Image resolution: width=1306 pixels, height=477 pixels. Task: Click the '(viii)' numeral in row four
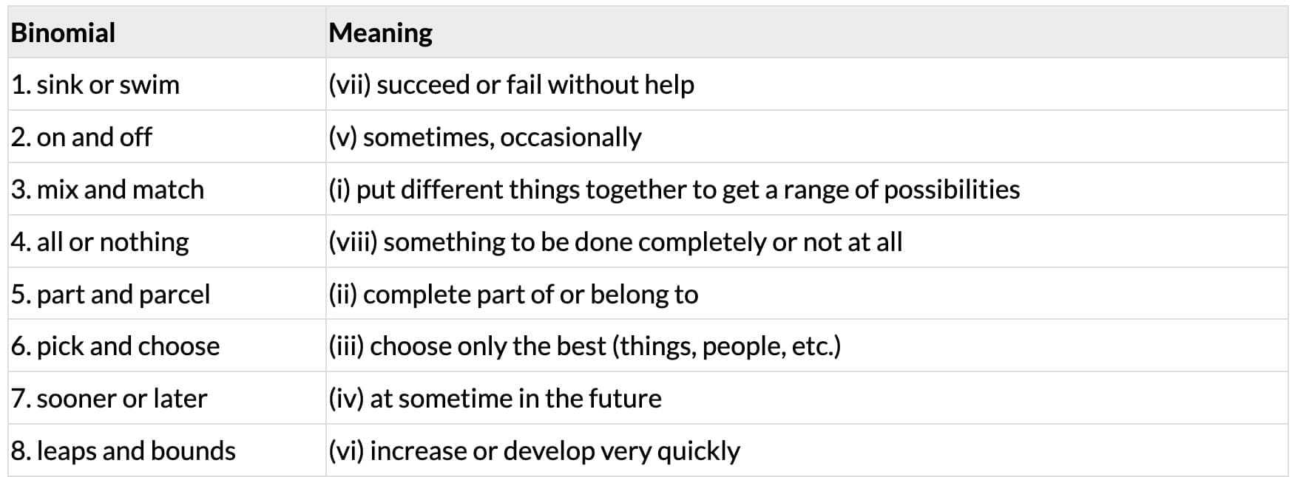[x=353, y=242]
